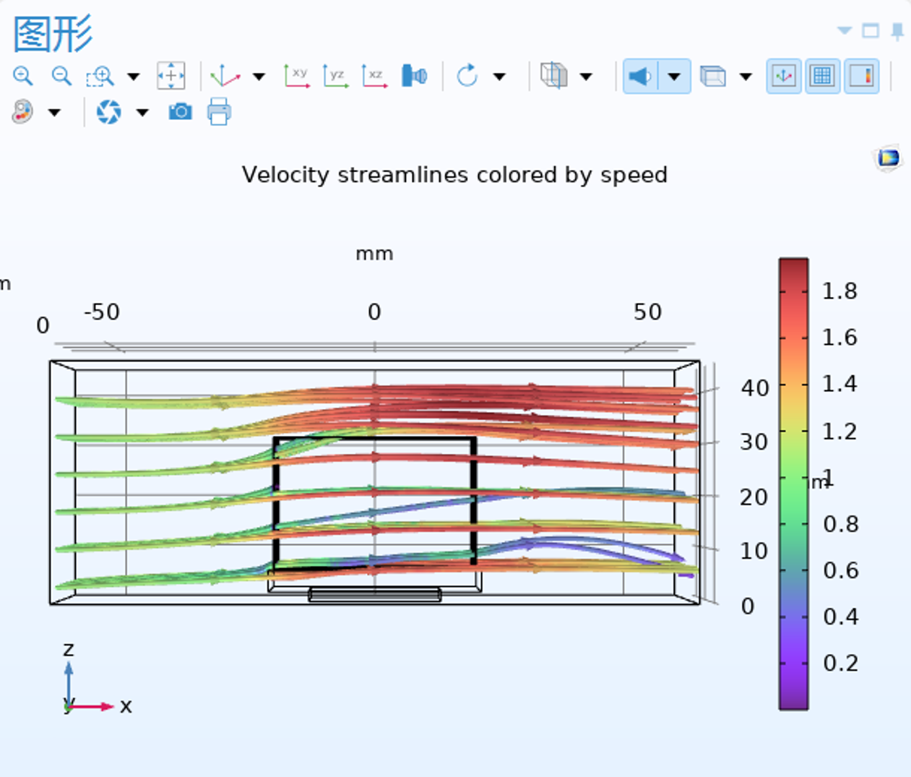
Task: Click the Zoom Extents button
Action: click(171, 76)
